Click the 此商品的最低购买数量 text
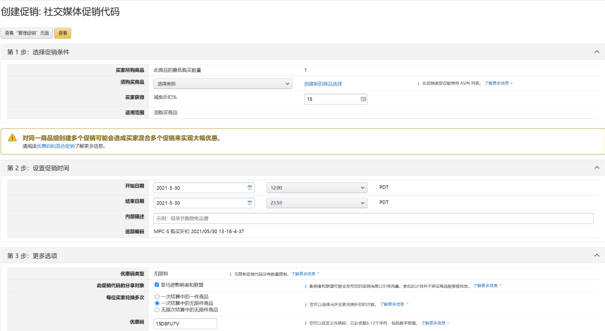The image size is (605, 331). (178, 70)
